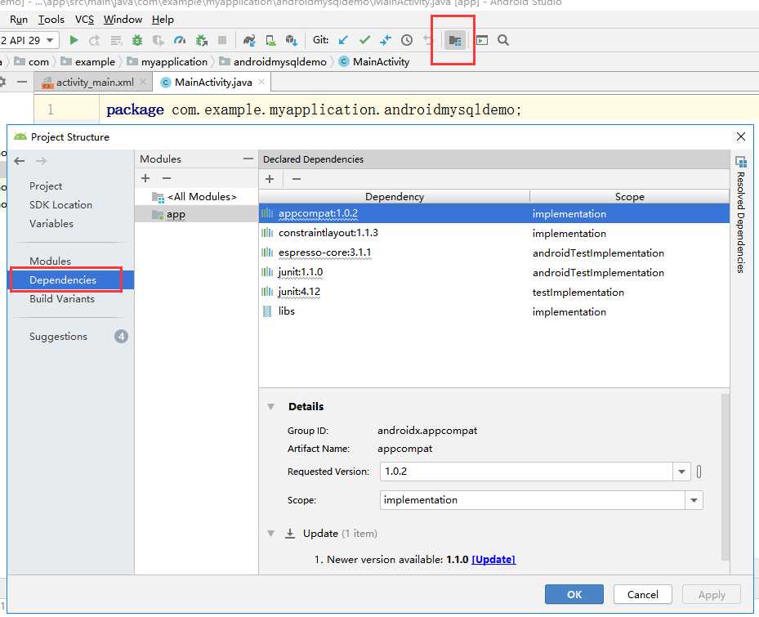Open the VCS menu
759x617 pixels.
click(84, 20)
